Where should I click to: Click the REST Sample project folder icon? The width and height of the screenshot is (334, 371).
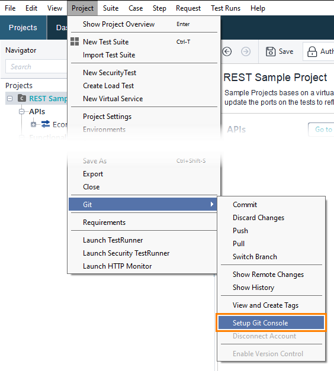[x=22, y=98]
